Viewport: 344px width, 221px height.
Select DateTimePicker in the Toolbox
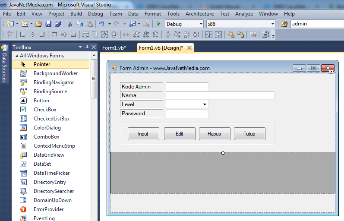(x=51, y=173)
